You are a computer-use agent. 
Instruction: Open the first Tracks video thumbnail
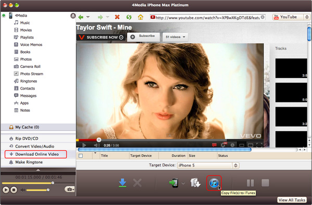coord(291,68)
